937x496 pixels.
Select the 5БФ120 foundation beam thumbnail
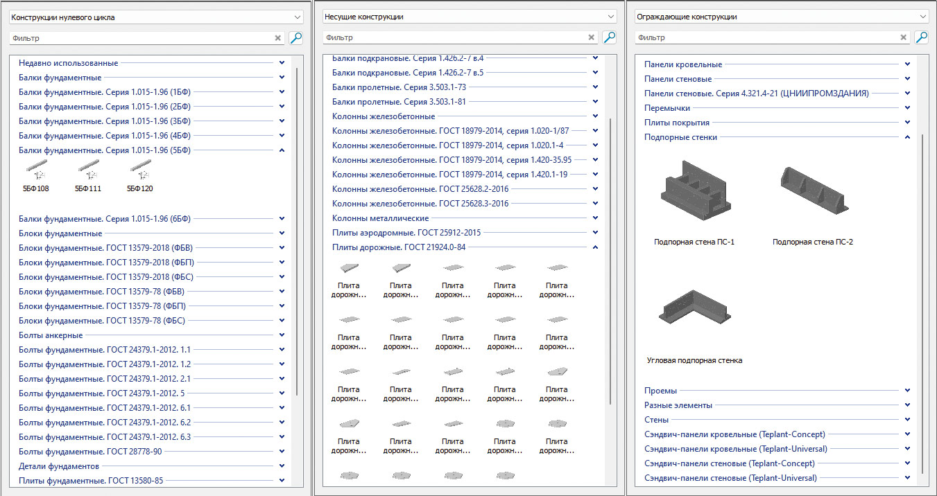[140, 177]
